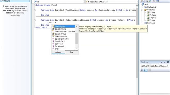
Task: Open the Properties panel window position menu arrow
Action: pos(161,62)
